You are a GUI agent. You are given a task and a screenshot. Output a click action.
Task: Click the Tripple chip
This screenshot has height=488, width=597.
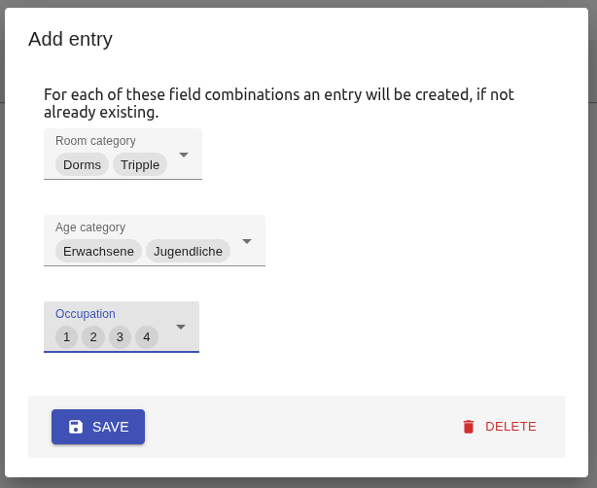(140, 164)
